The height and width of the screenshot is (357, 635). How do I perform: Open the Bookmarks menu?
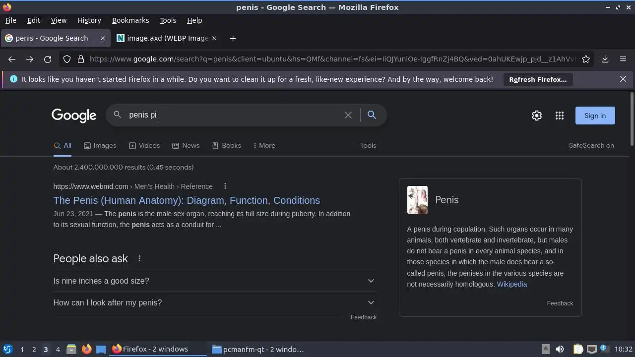(x=130, y=20)
